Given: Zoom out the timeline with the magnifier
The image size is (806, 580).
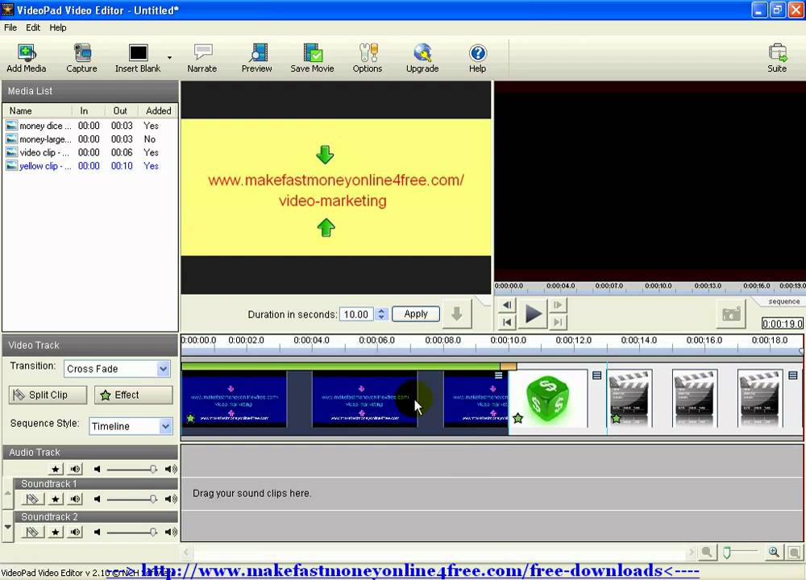Looking at the screenshot, I should (707, 553).
